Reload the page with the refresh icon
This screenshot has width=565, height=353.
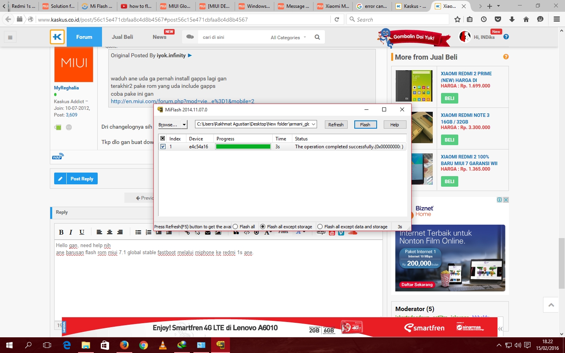click(337, 19)
